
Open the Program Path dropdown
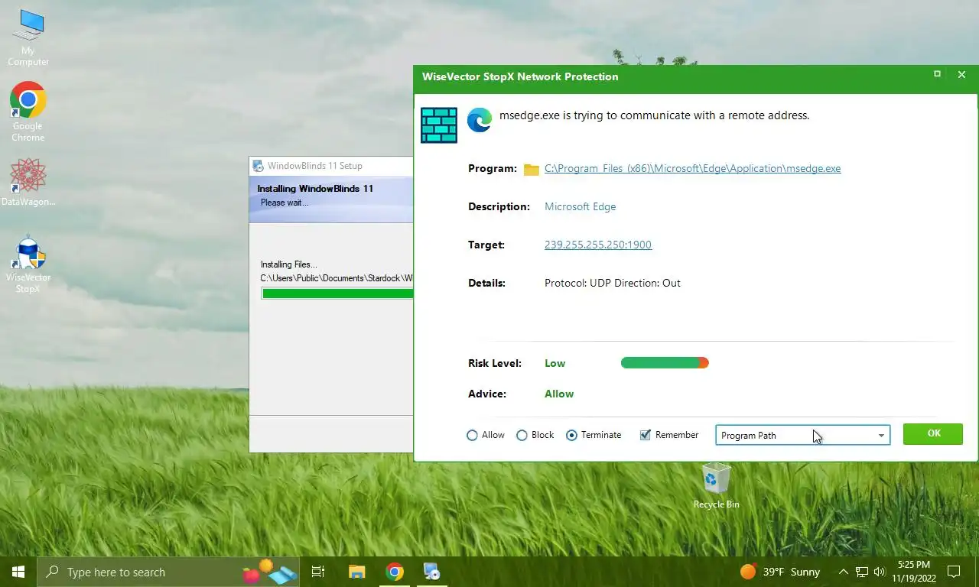coord(803,435)
